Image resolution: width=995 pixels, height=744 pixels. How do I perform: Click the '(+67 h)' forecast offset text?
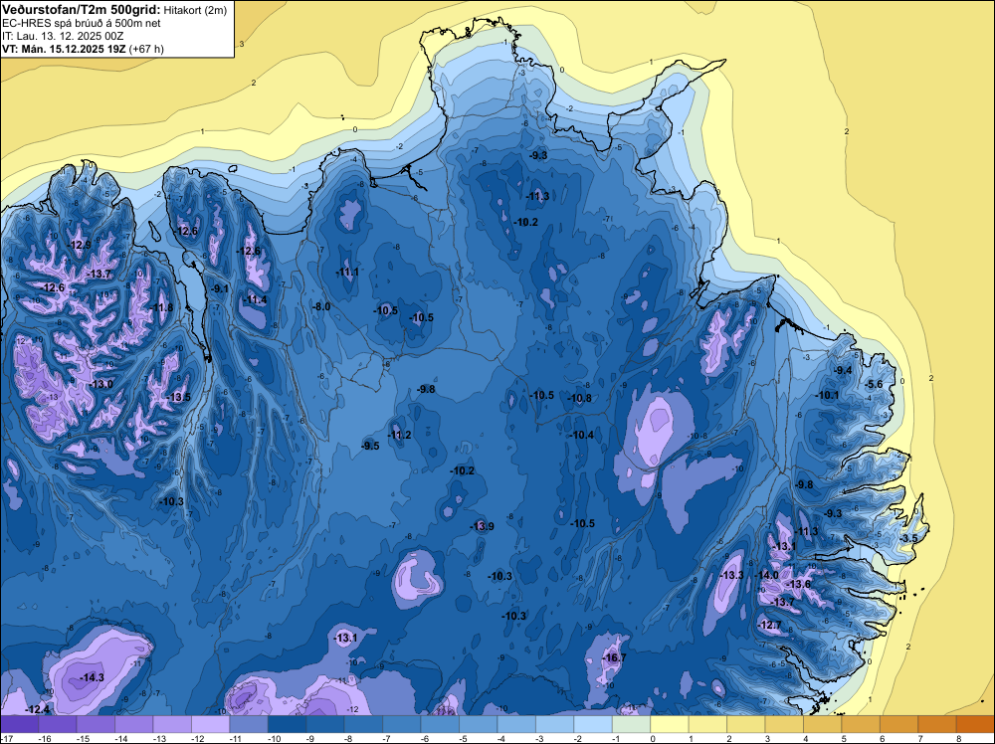click(146, 49)
